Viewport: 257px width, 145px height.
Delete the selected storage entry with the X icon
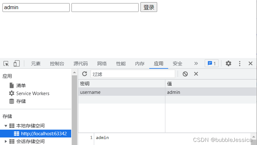point(196,74)
